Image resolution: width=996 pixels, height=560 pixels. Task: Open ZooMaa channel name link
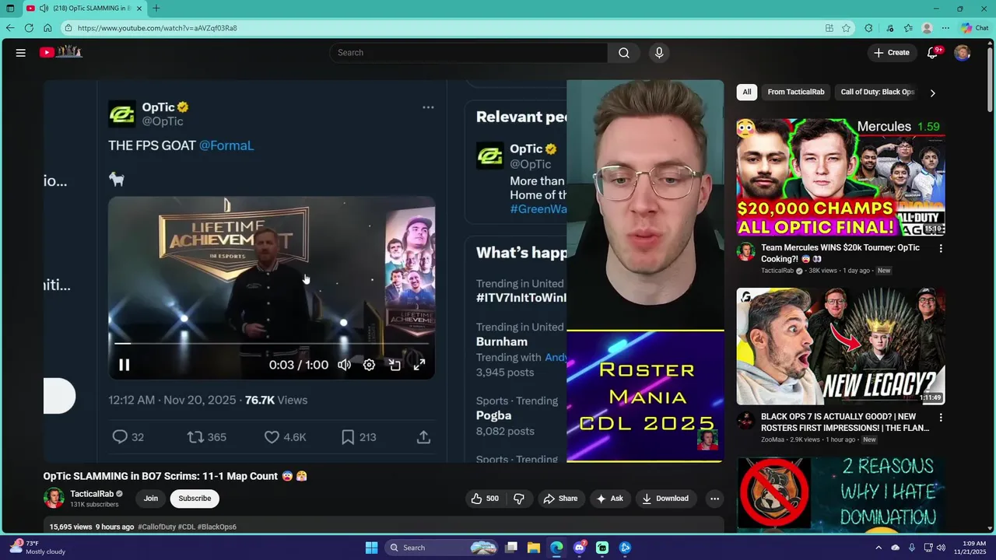point(773,439)
